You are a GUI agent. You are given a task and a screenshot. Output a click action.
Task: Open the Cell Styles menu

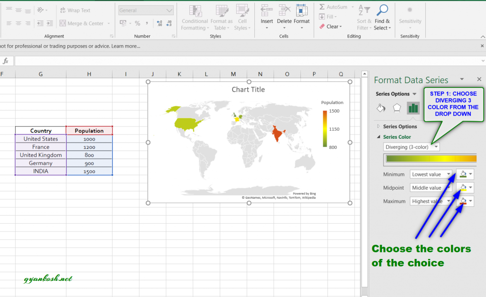point(243,18)
